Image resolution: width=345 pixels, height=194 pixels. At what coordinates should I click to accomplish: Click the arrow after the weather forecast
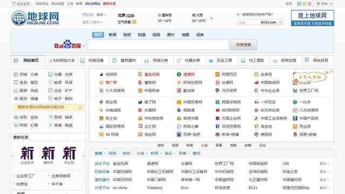click(x=211, y=18)
